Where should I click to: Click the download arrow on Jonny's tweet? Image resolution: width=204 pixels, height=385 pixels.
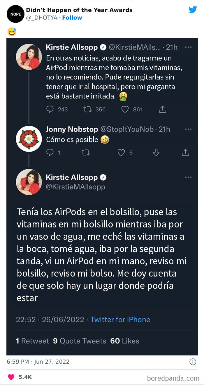(156, 152)
